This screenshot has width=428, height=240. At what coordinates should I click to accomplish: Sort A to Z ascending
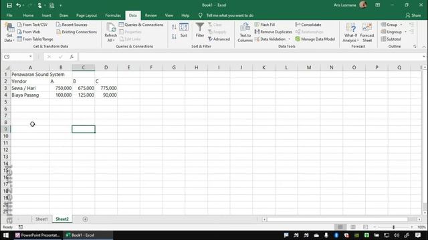pyautogui.click(x=174, y=27)
